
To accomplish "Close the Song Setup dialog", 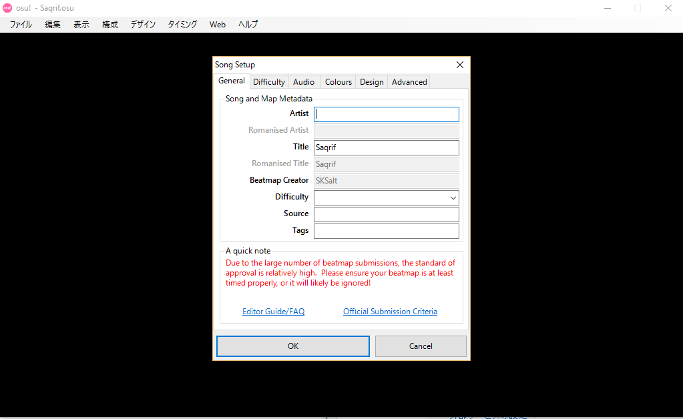I will pos(459,65).
